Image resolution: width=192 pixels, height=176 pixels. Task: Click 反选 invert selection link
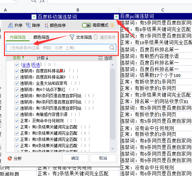pos(36,65)
